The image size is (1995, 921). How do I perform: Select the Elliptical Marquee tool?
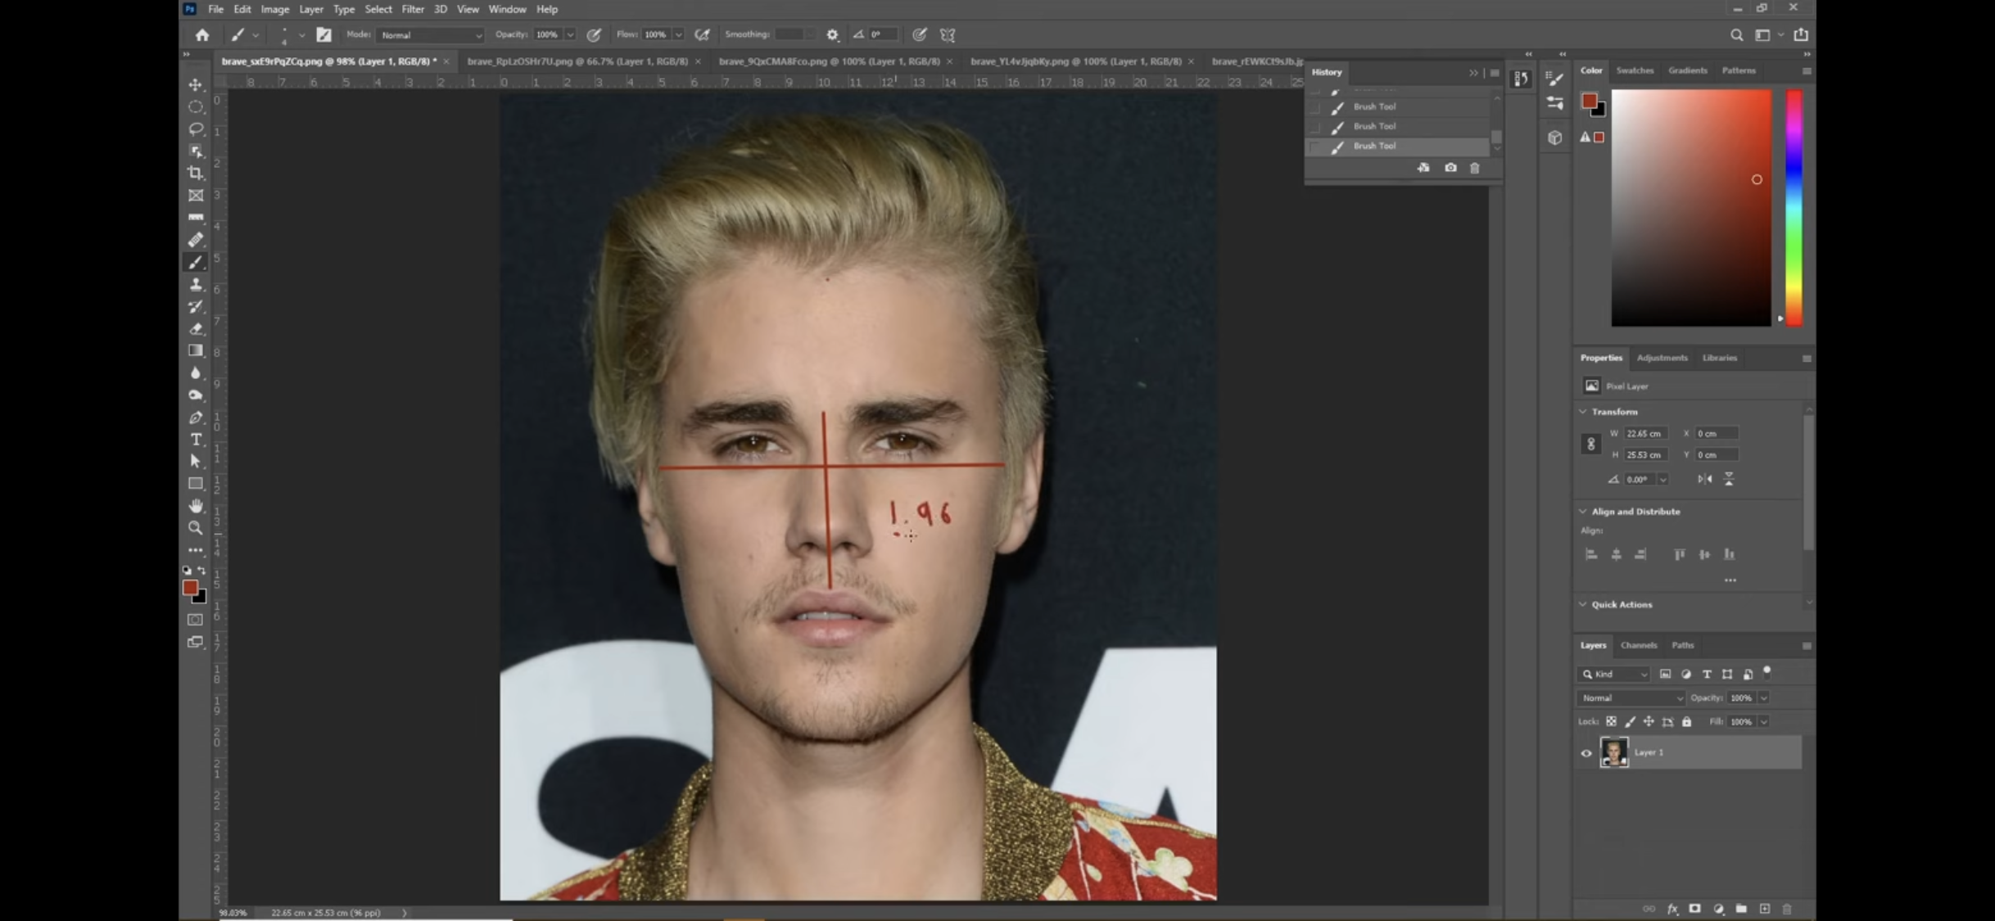(x=196, y=106)
